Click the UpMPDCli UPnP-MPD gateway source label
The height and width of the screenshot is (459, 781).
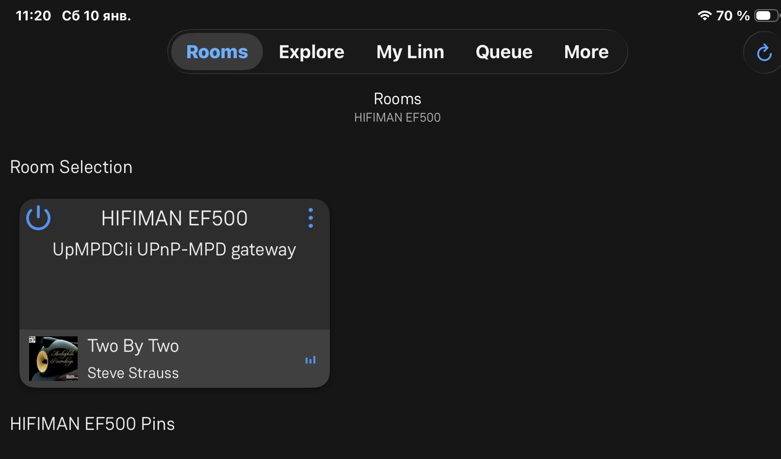click(174, 250)
